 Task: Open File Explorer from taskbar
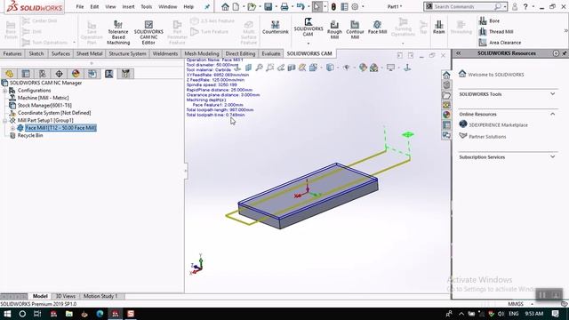click(69, 314)
